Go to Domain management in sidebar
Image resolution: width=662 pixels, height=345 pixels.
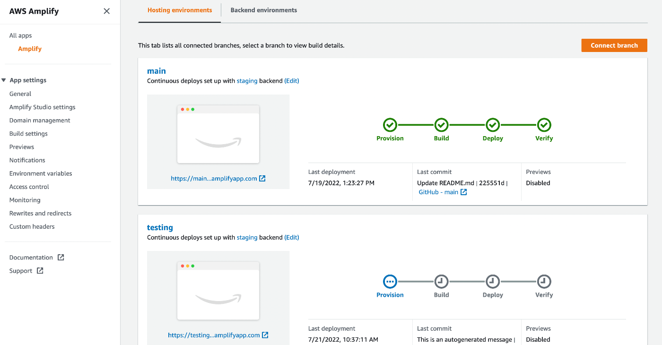pos(40,121)
